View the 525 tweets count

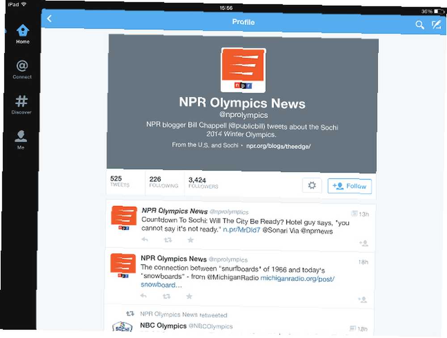tap(120, 181)
